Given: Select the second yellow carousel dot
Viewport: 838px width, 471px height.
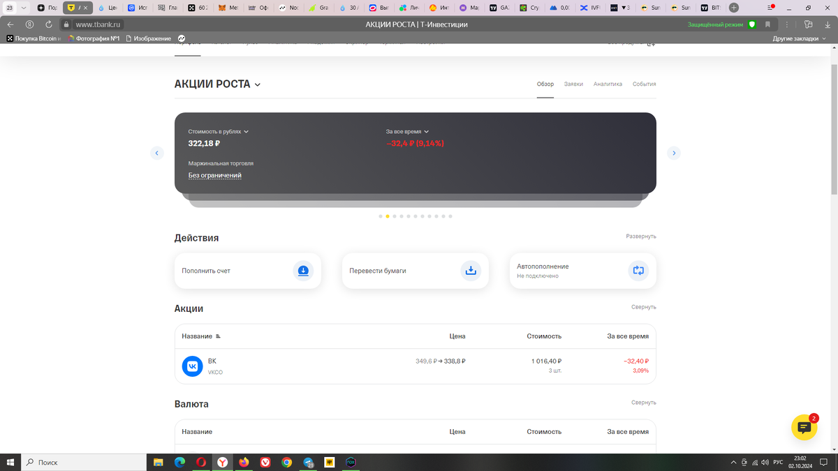Looking at the screenshot, I should 388,216.
